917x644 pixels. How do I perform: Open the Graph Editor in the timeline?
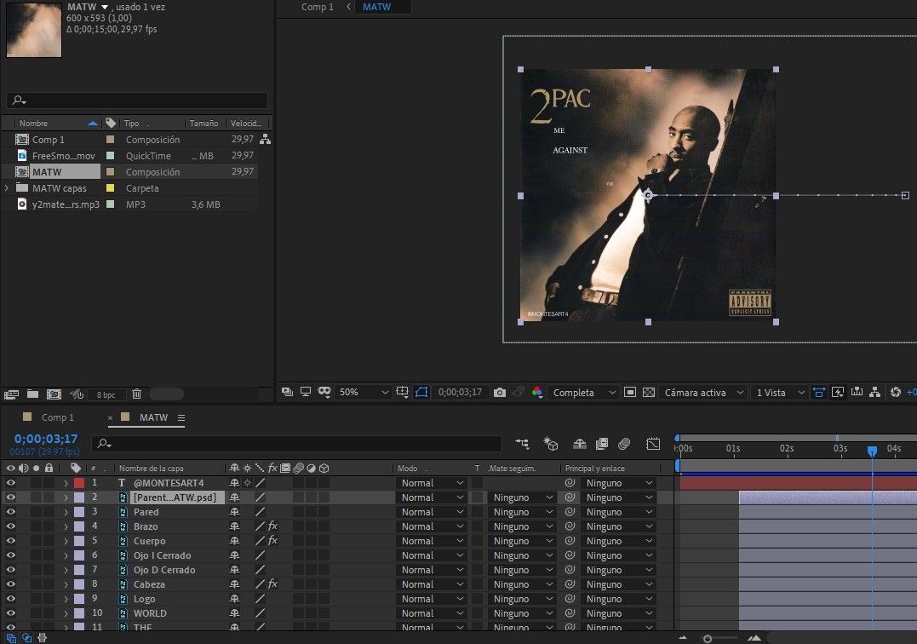(x=653, y=444)
